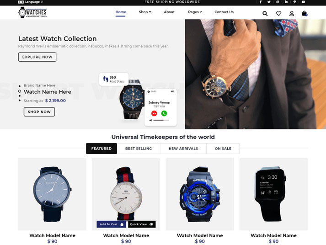The height and width of the screenshot is (245, 326).
Task: Open the search magnifier icon
Action: click(x=265, y=14)
